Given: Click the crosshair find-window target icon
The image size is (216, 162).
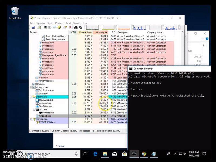Looking at the screenshot, I should click(81, 27).
